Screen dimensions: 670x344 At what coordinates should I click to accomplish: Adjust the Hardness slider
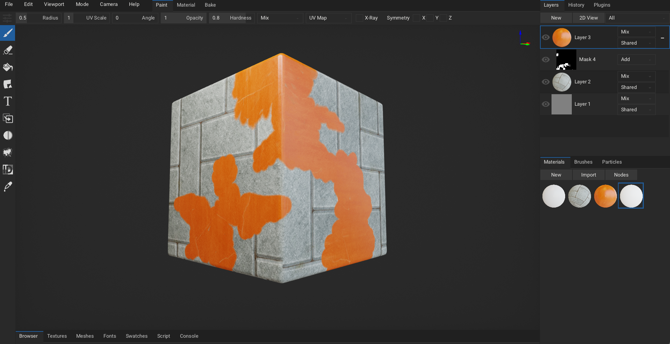click(232, 18)
